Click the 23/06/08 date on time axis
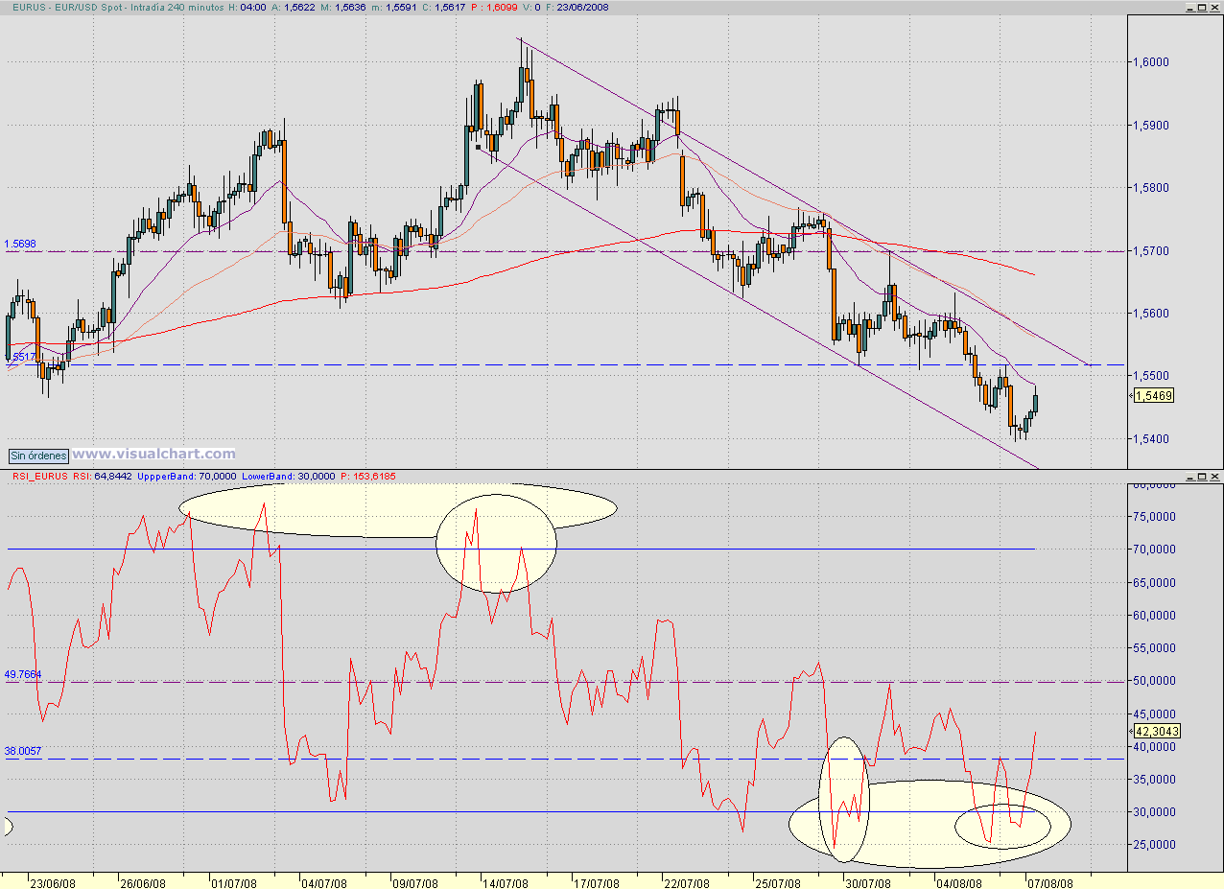The image size is (1224, 889). 54,882
